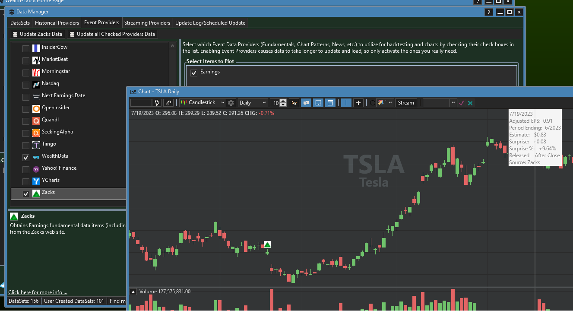Click the InsiderCow provider icon
573x311 pixels.
pos(36,48)
